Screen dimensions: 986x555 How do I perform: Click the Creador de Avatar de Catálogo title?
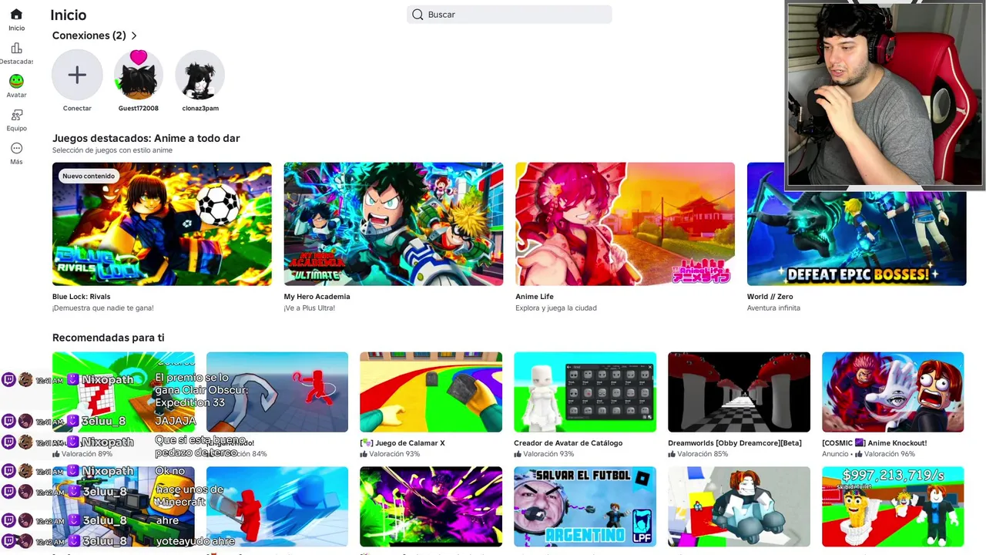pyautogui.click(x=568, y=443)
